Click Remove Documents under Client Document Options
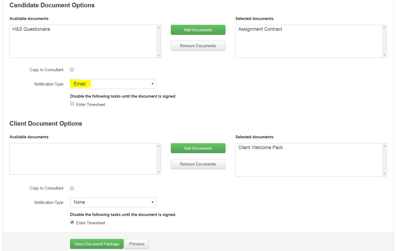Screen dimensions: 396x251 pos(198,164)
